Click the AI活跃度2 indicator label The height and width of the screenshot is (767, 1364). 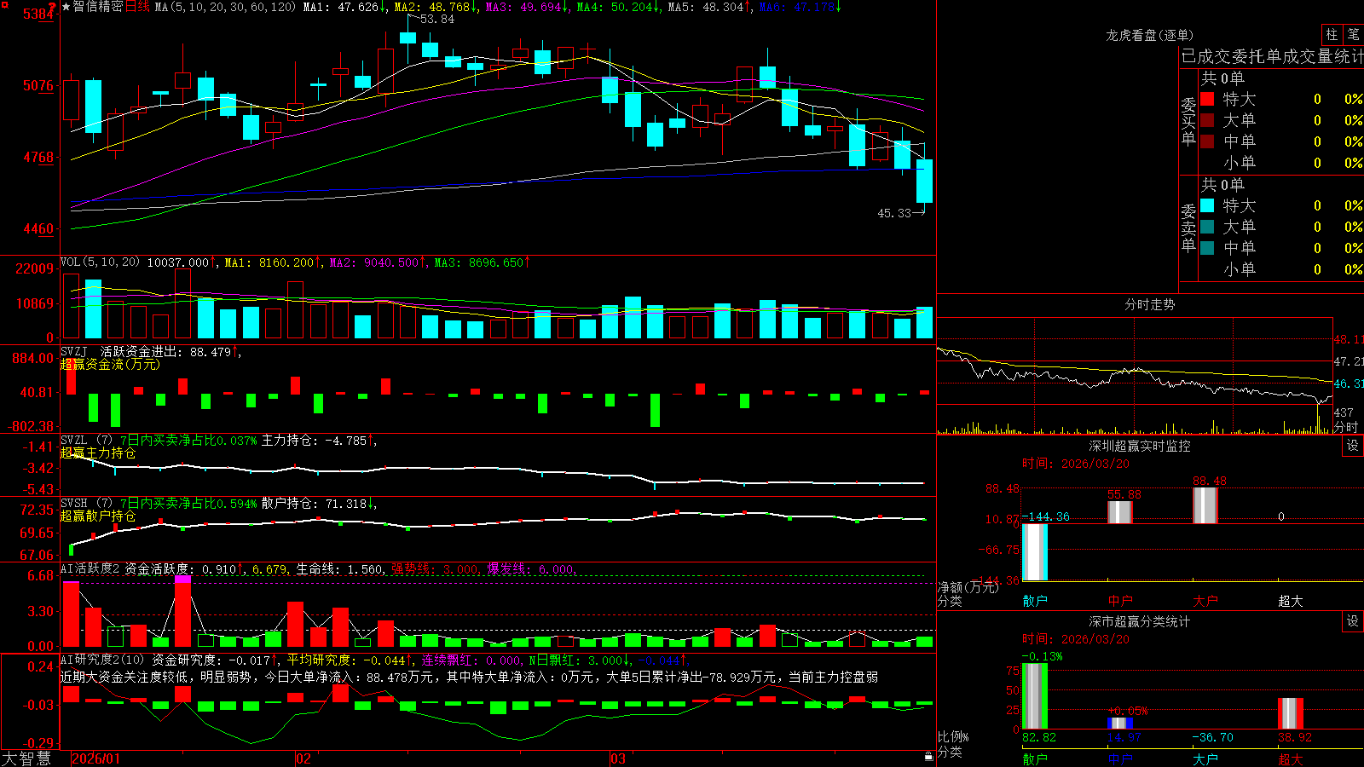[90, 568]
